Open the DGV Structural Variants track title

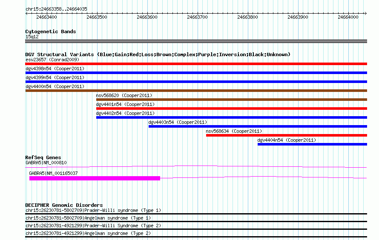tap(158, 54)
